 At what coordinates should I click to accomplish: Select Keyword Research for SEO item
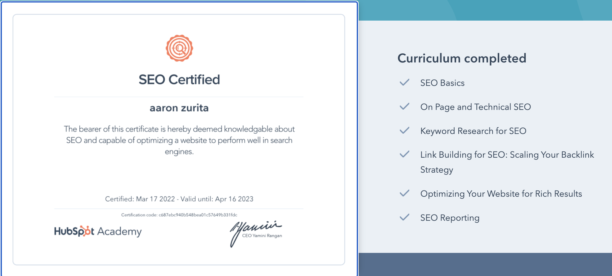click(x=473, y=131)
